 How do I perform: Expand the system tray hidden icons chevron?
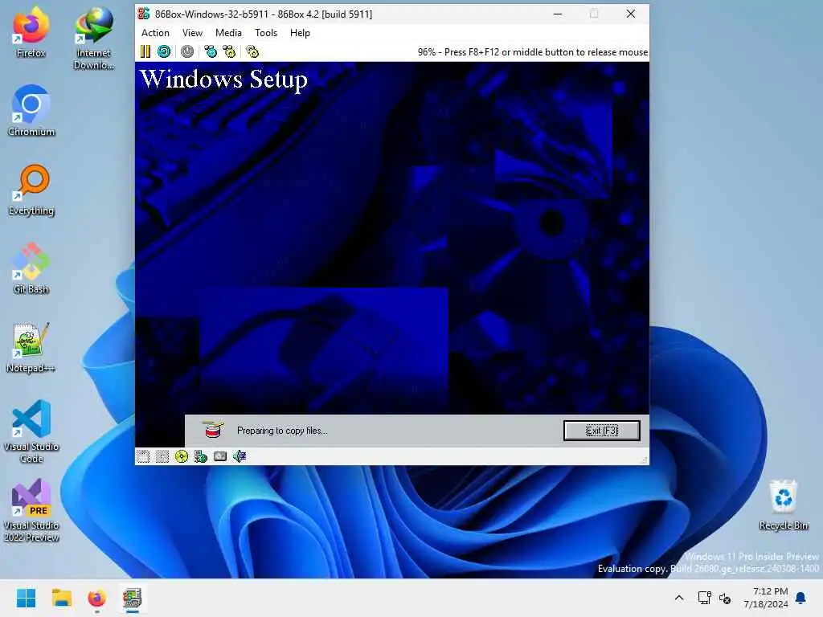coord(678,598)
